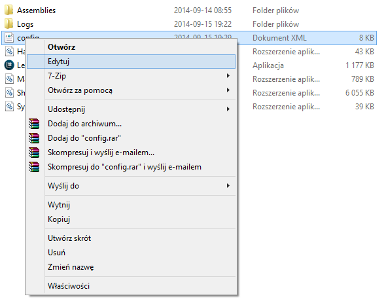
Task: Select Skompresuj i wyślij e-mailem... entry
Action: tap(132, 153)
